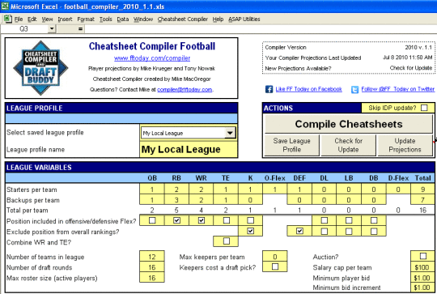This screenshot has height=294, width=437.
Task: Toggle LB included in Flex checkbox
Action: point(349,220)
